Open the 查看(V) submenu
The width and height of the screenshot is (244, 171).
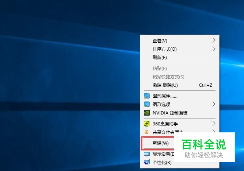(x=180, y=41)
